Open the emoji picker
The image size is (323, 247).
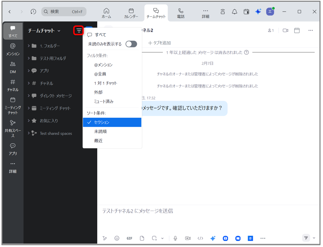(x=117, y=238)
